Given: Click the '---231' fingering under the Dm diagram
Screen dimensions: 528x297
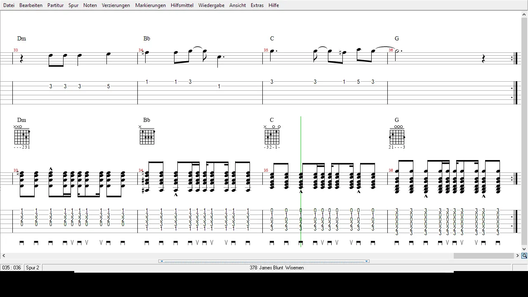Looking at the screenshot, I should coord(22,147).
